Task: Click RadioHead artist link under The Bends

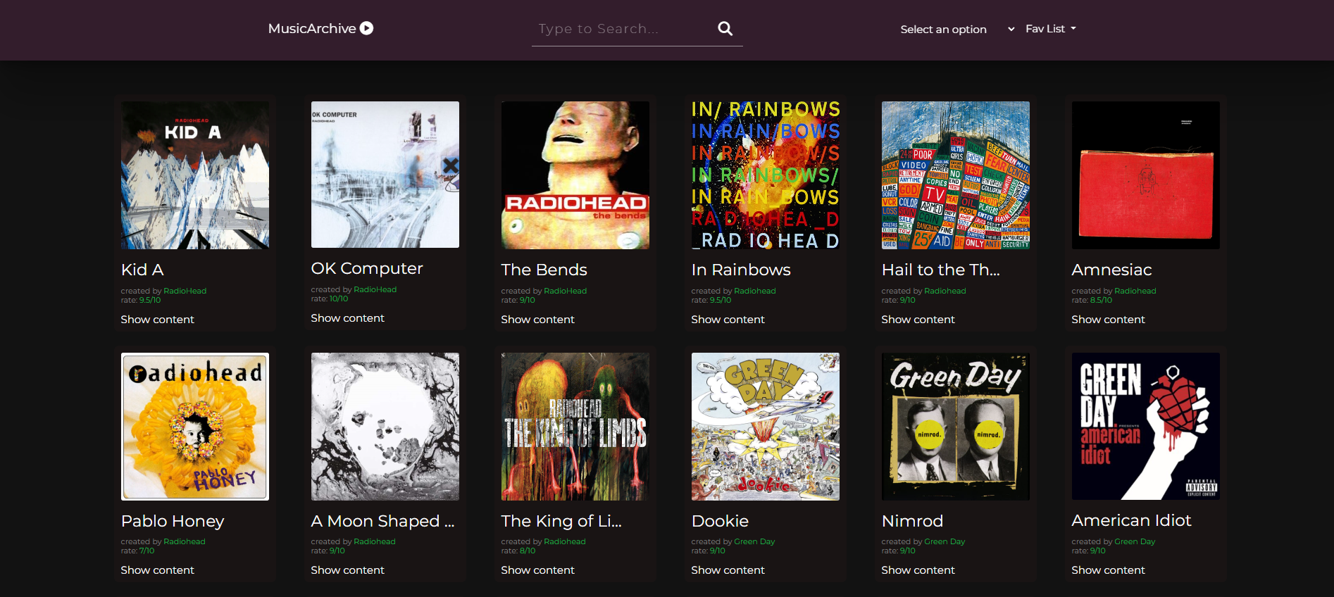Action: tap(566, 291)
